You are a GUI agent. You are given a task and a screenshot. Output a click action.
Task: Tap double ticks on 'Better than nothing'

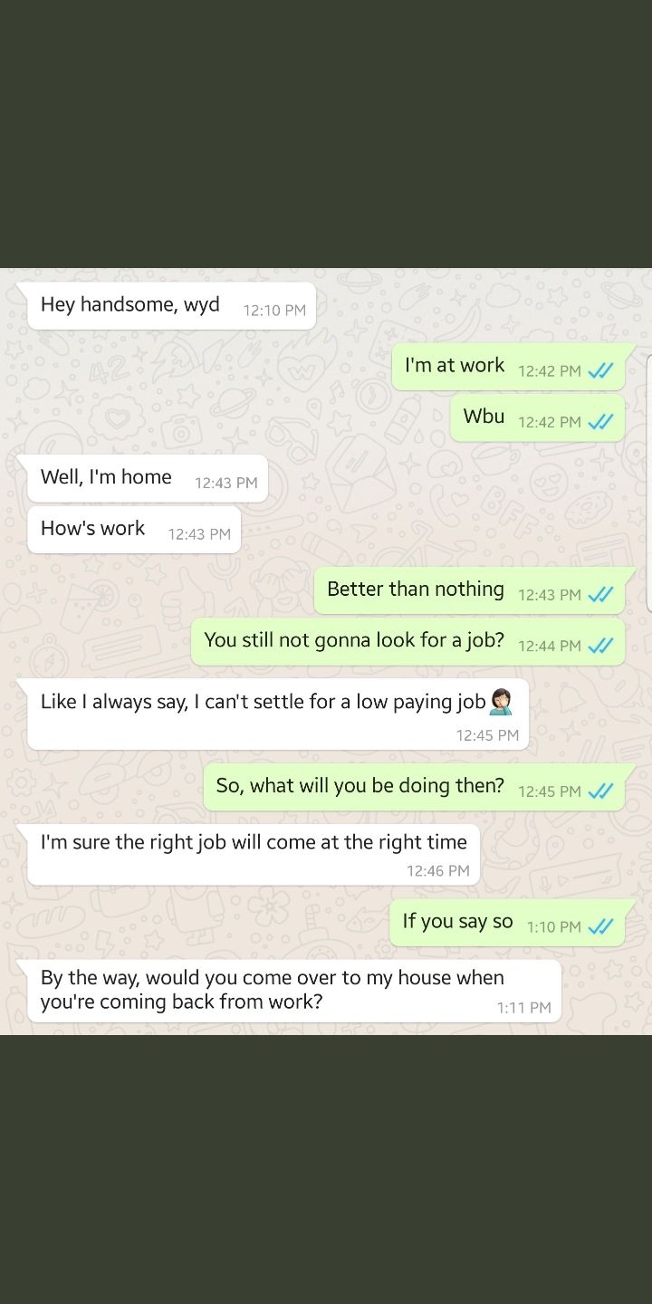click(x=600, y=594)
